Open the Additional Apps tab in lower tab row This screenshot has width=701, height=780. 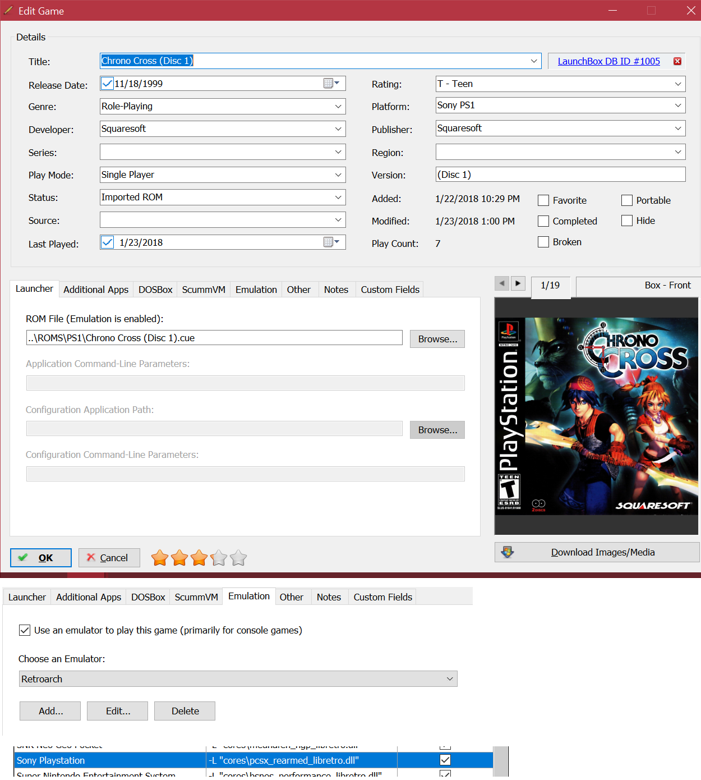pyautogui.click(x=89, y=597)
